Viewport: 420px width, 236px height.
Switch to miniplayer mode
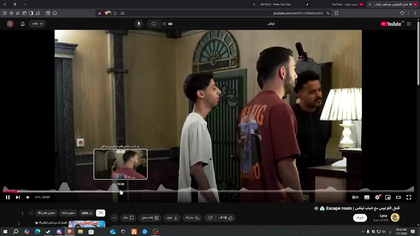coord(388,197)
